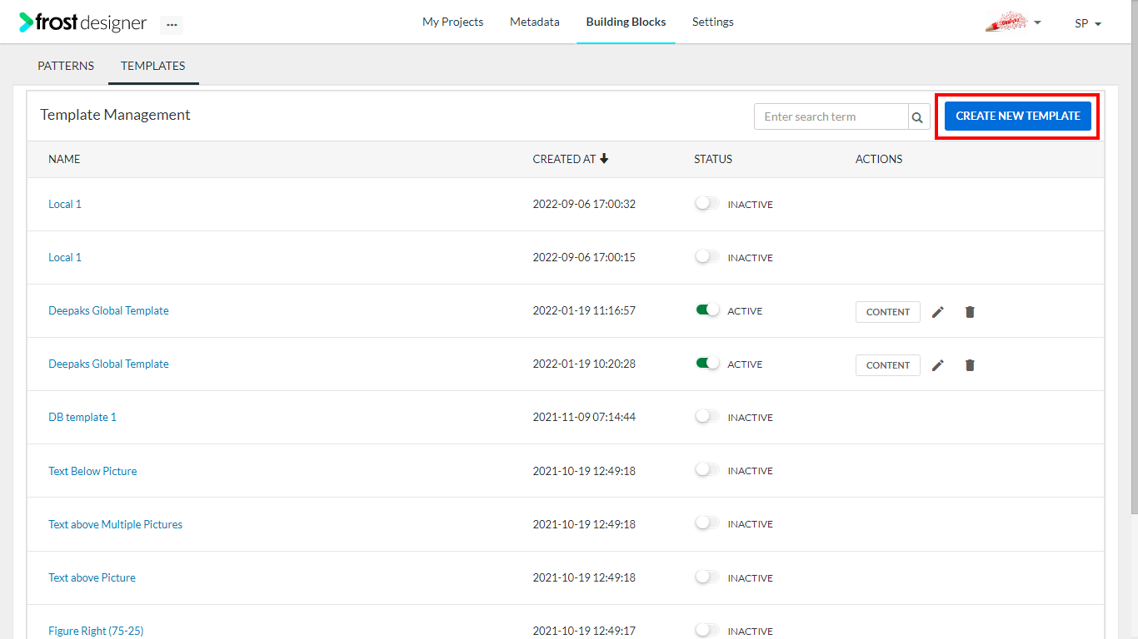Switch to the Patterns tab
This screenshot has width=1138, height=639.
66,66
